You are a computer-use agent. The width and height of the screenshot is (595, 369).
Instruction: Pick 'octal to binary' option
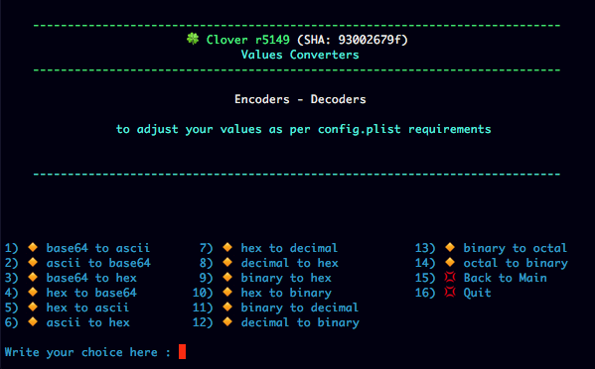coord(516,263)
